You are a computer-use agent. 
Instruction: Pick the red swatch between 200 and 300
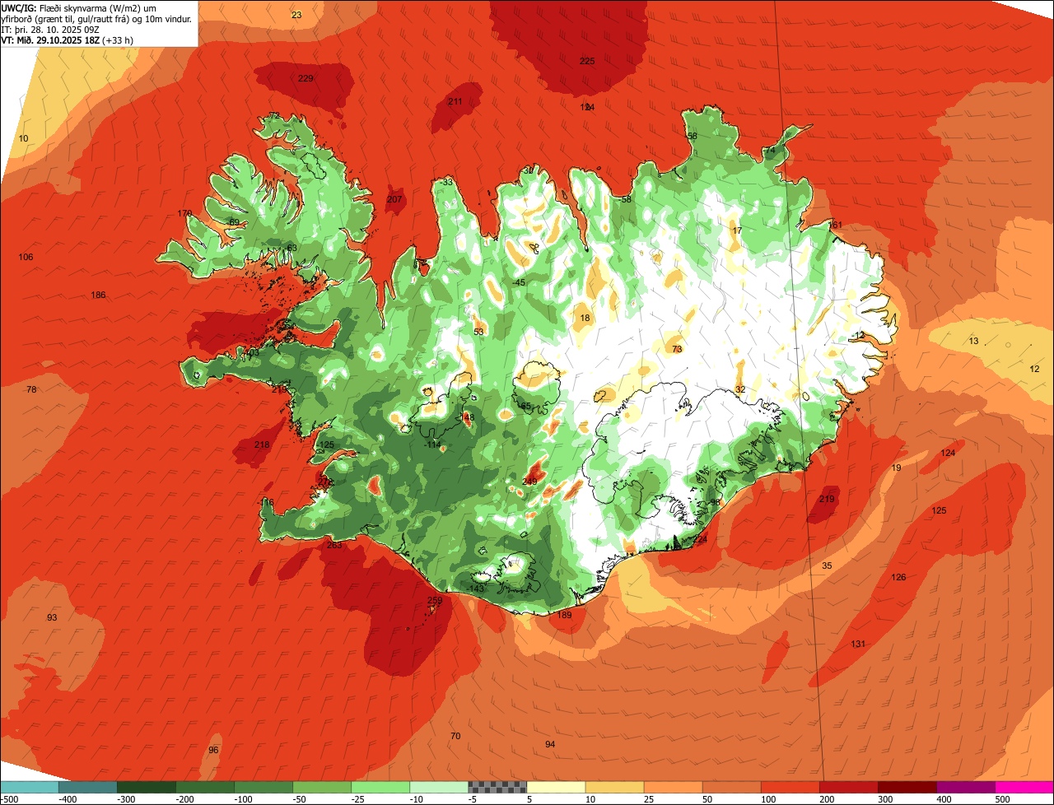848,786
